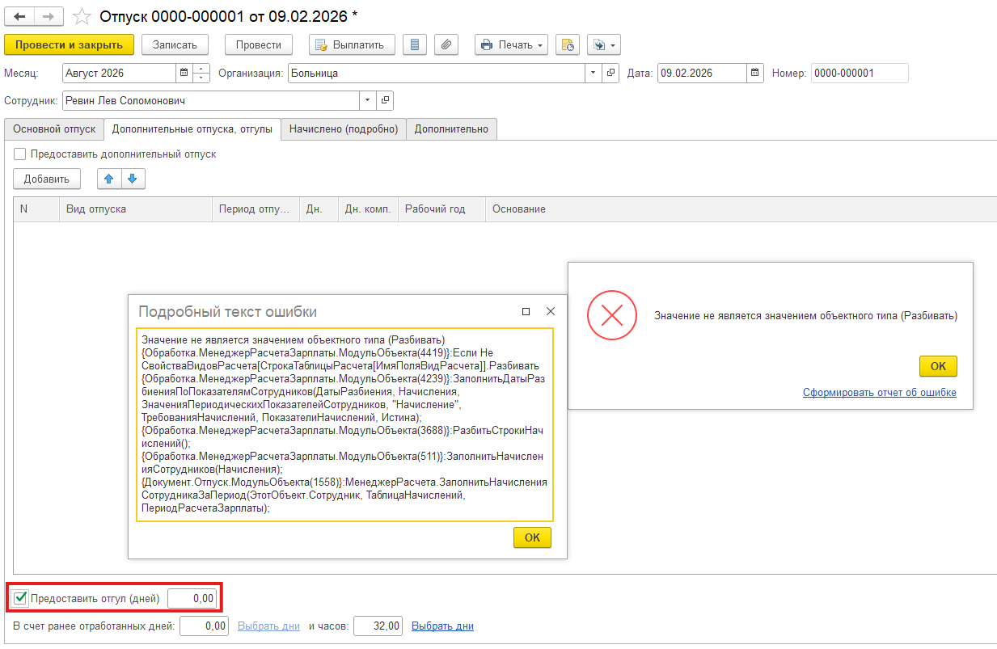Open the document list icon in the toolbar
This screenshot has width=997, height=649.
coord(414,44)
